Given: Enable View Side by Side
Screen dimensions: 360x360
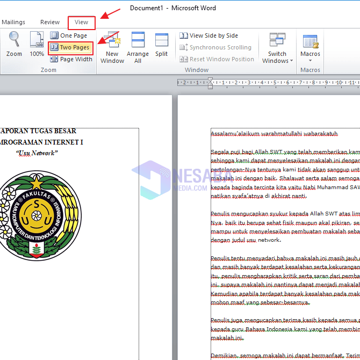Looking at the screenshot, I should tap(208, 35).
